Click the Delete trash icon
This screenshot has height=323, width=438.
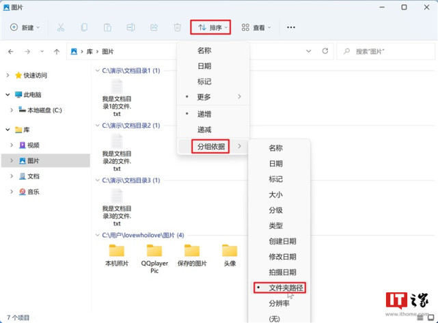click(178, 27)
